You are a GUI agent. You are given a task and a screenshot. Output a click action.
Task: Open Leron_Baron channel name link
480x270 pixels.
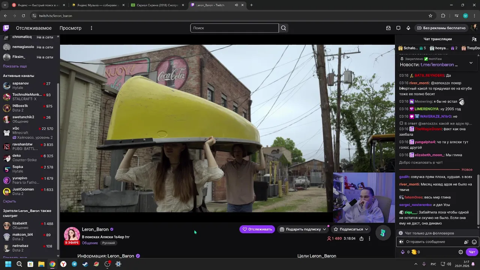coord(95,229)
